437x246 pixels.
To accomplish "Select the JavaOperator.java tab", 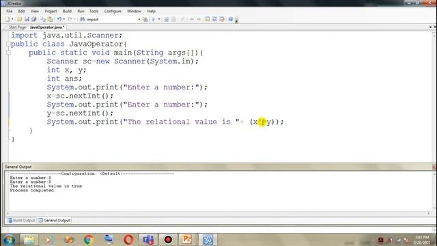I will pos(47,27).
